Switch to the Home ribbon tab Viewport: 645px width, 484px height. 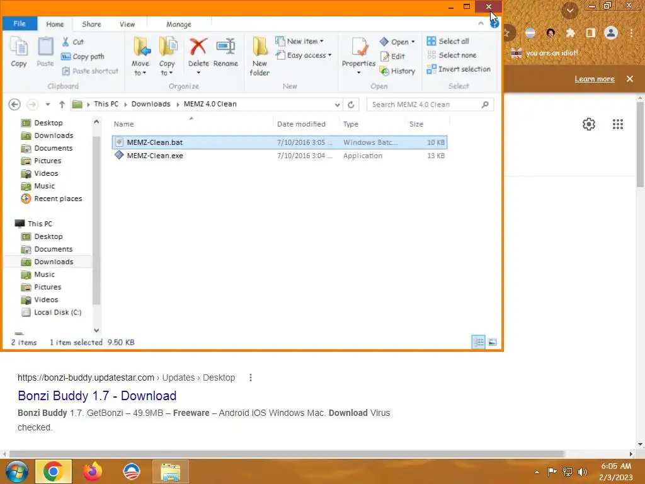pos(55,25)
